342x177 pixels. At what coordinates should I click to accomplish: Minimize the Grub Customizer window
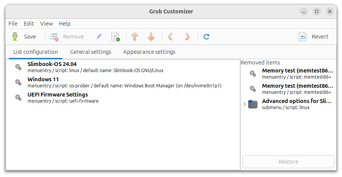(x=304, y=11)
